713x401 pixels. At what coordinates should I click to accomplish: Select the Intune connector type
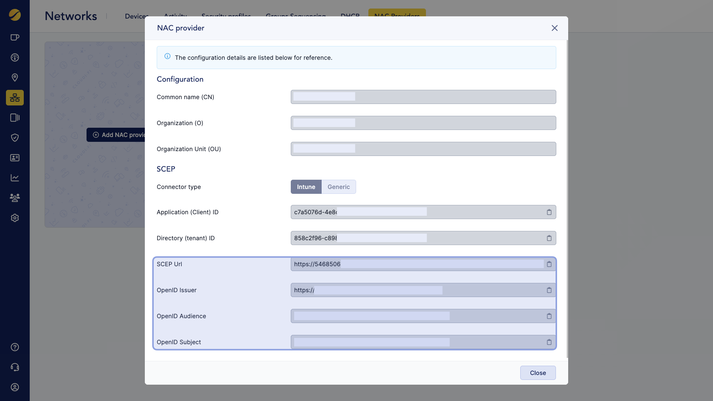pyautogui.click(x=306, y=187)
